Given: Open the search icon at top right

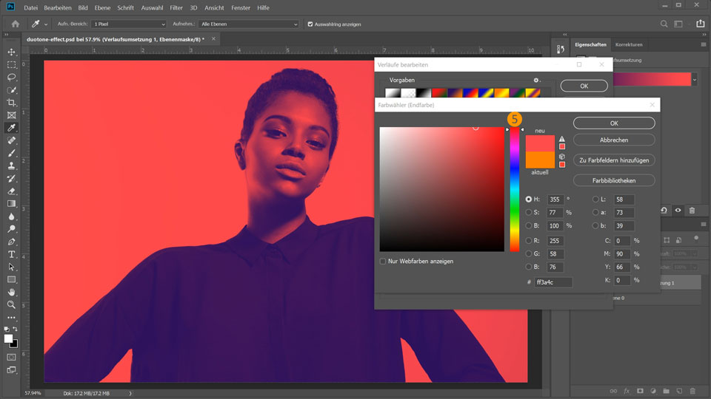Looking at the screenshot, I should (x=664, y=24).
